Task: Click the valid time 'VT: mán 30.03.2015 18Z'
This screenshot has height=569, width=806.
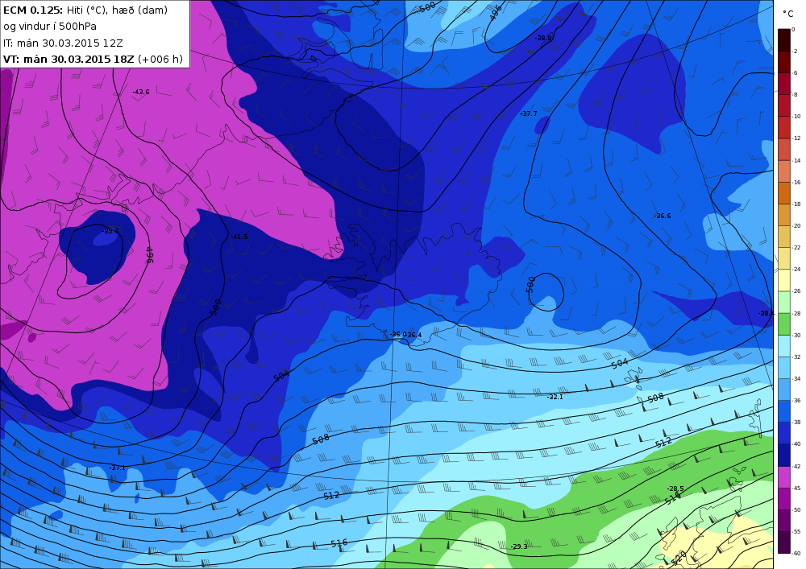Action: click(x=69, y=59)
